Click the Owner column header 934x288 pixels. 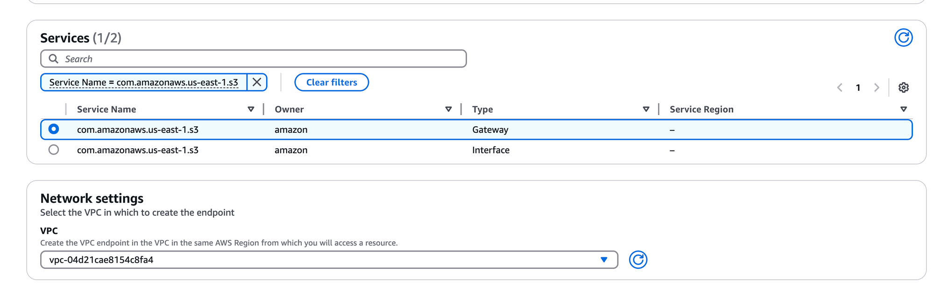(289, 109)
